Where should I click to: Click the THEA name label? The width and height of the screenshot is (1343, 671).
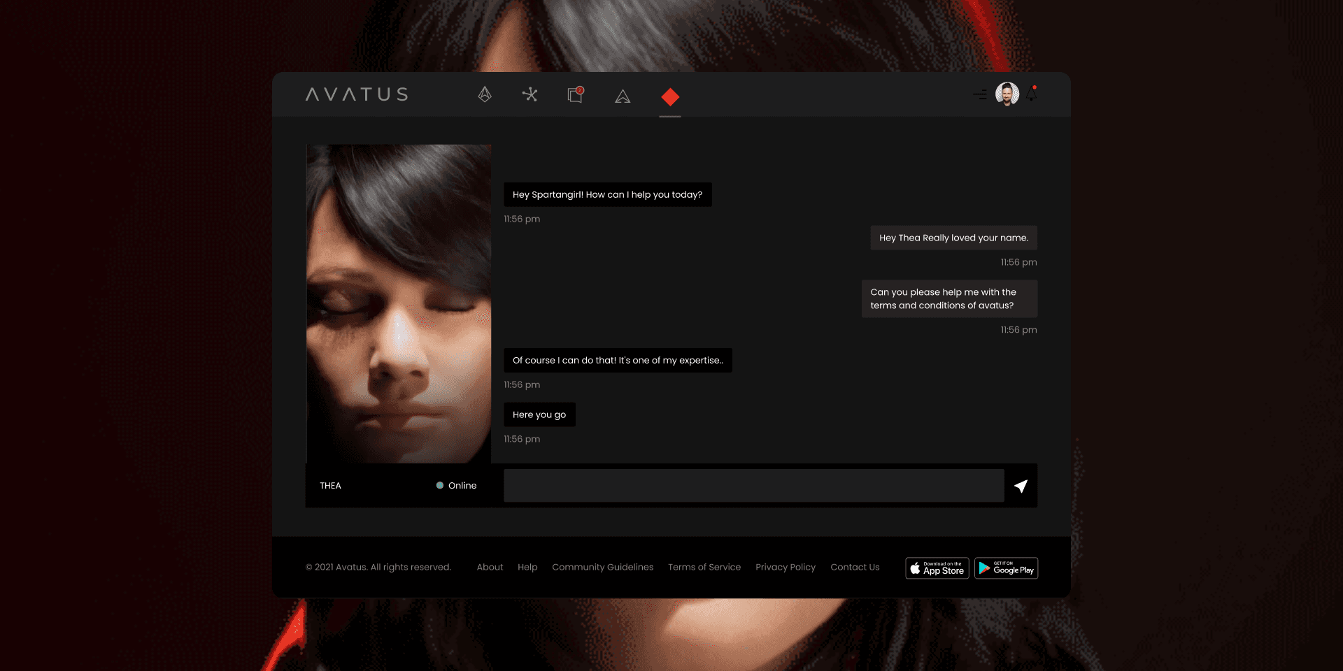point(331,486)
